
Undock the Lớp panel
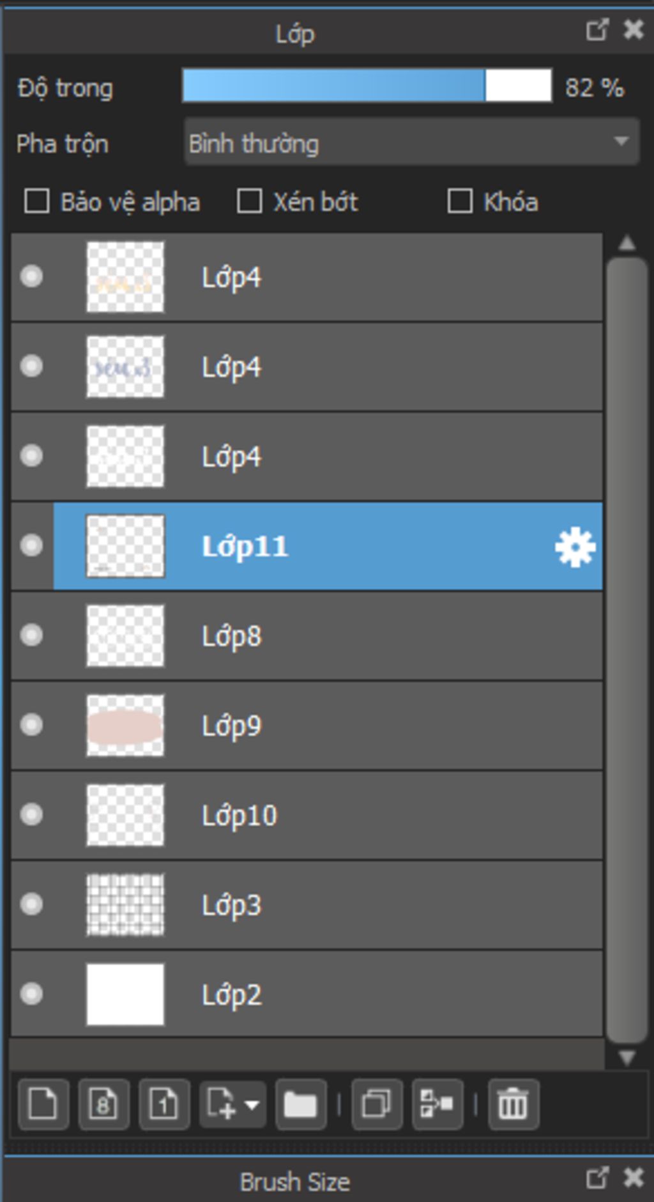pos(597,29)
